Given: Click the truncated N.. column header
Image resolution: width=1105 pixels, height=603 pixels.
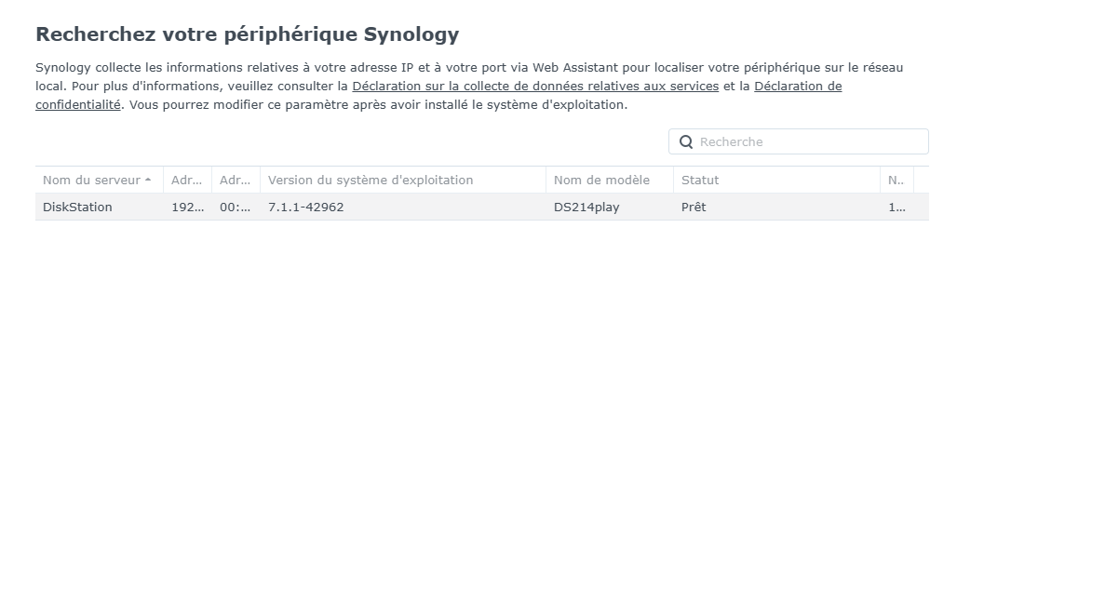Looking at the screenshot, I should pyautogui.click(x=896, y=181).
